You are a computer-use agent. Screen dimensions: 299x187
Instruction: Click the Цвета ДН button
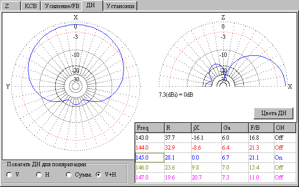[x=273, y=113]
